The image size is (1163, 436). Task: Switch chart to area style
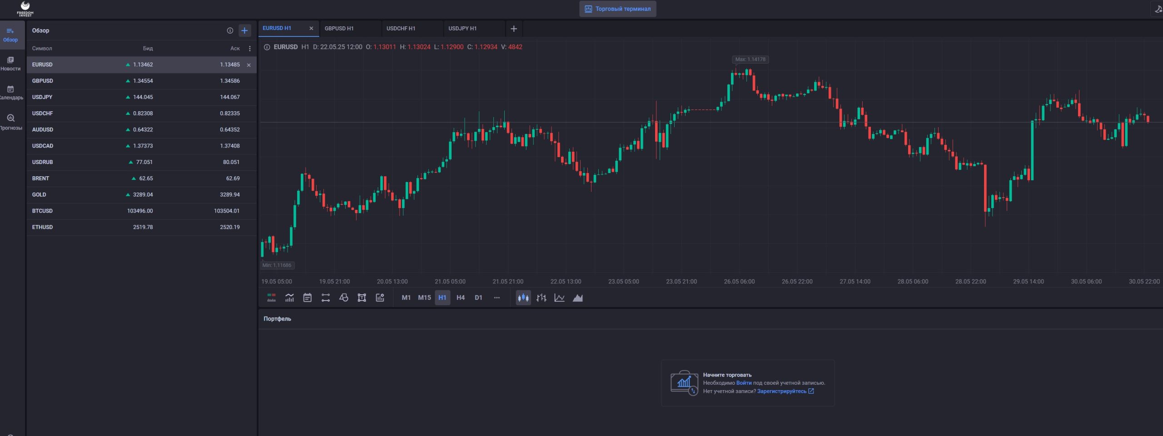pos(577,298)
